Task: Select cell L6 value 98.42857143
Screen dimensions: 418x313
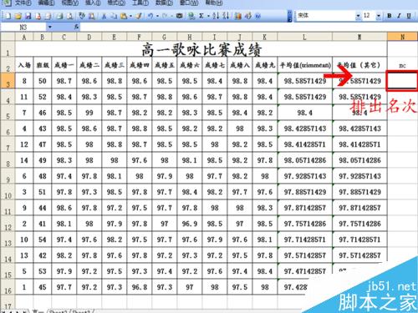Action: coord(305,129)
